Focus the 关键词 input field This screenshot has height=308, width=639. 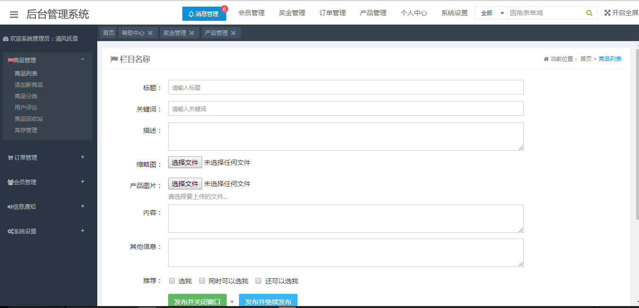click(346, 109)
